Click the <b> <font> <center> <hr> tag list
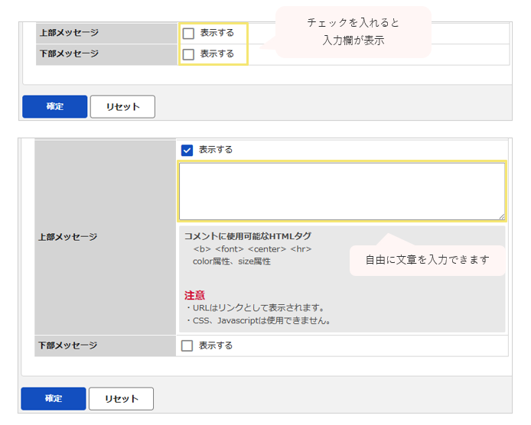 [252, 249]
